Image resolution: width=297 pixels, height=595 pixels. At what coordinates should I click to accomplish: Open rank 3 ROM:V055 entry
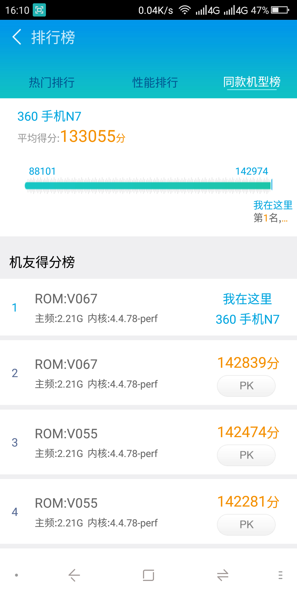click(96, 442)
